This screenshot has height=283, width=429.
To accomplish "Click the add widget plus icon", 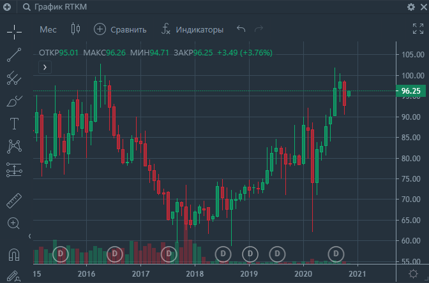I will (x=7, y=7).
